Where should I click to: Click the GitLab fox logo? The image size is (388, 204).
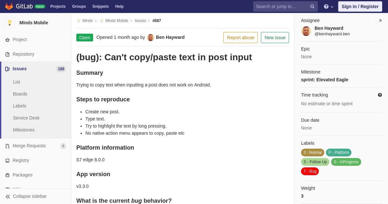[9, 6]
